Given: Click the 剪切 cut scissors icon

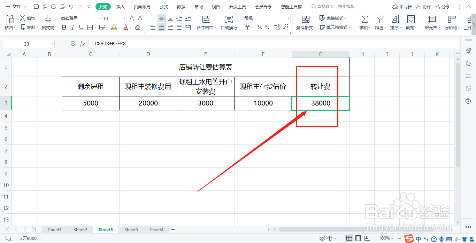Looking at the screenshot, I should click(x=22, y=18).
